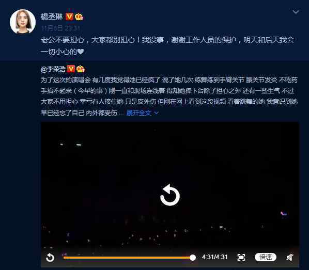Click the large replay icon in video center
The image size is (309, 270).
point(170,195)
